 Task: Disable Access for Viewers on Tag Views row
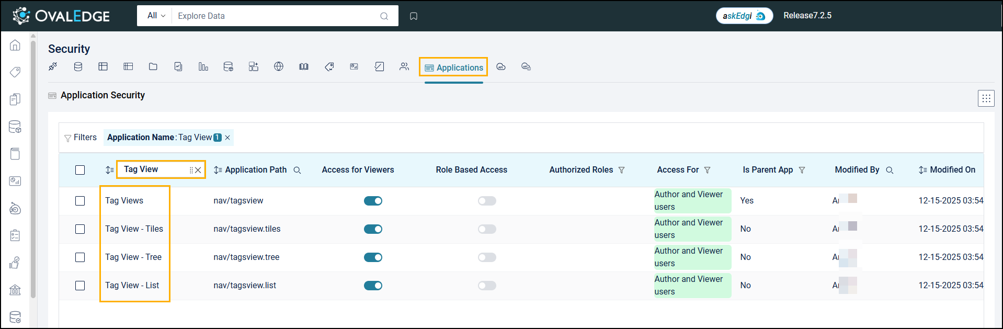373,201
